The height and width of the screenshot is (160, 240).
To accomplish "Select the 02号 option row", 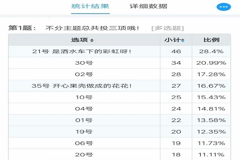I will pyautogui.click(x=119, y=74).
